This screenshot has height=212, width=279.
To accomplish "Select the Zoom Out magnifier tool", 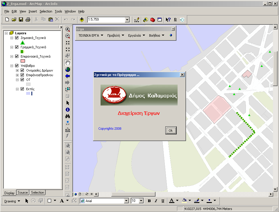I will point(68,36).
